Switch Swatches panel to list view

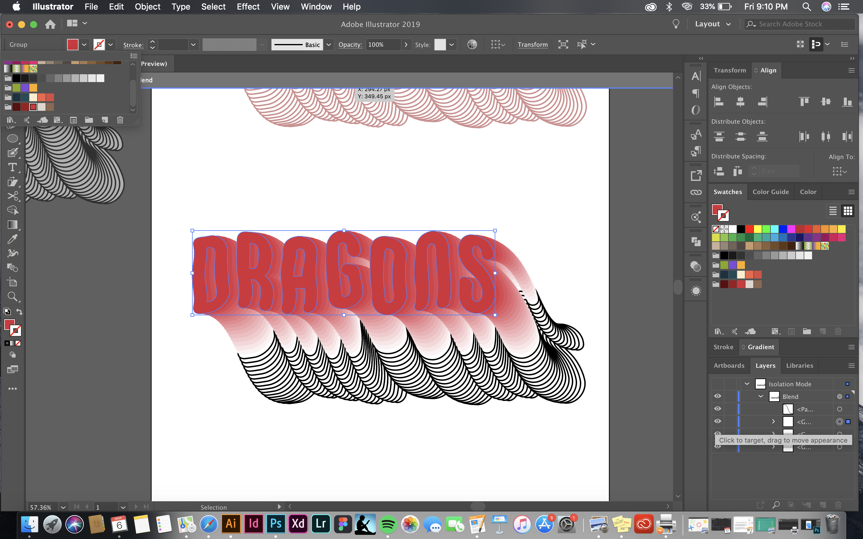click(x=833, y=211)
